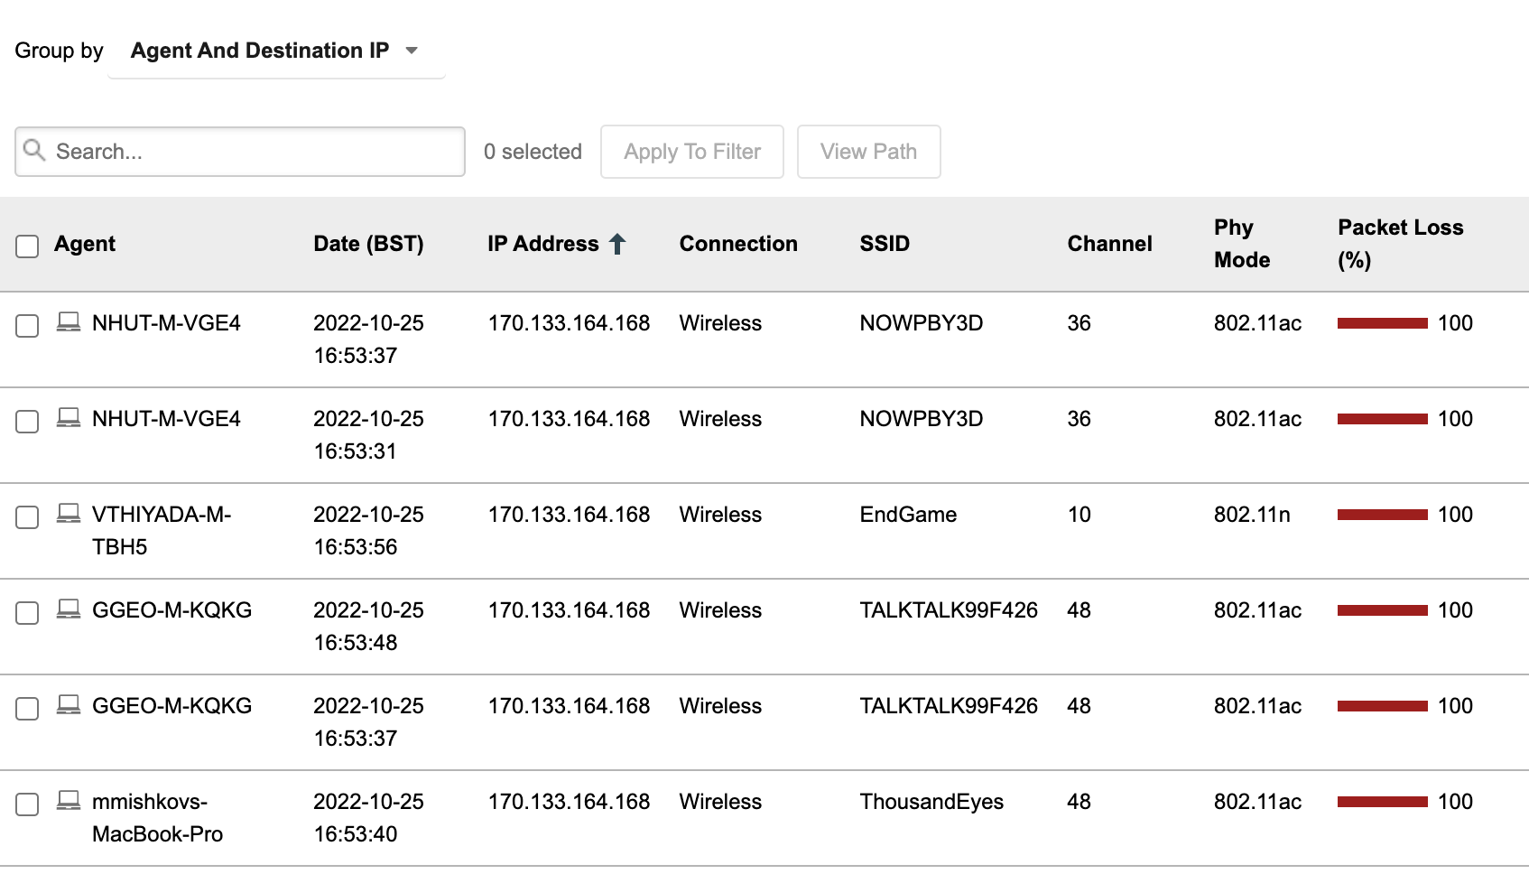Screen dimensions: 1529x874
Task: Click the laptop icon next to VTHIYADA-M-TBH5
Action: click(x=69, y=514)
